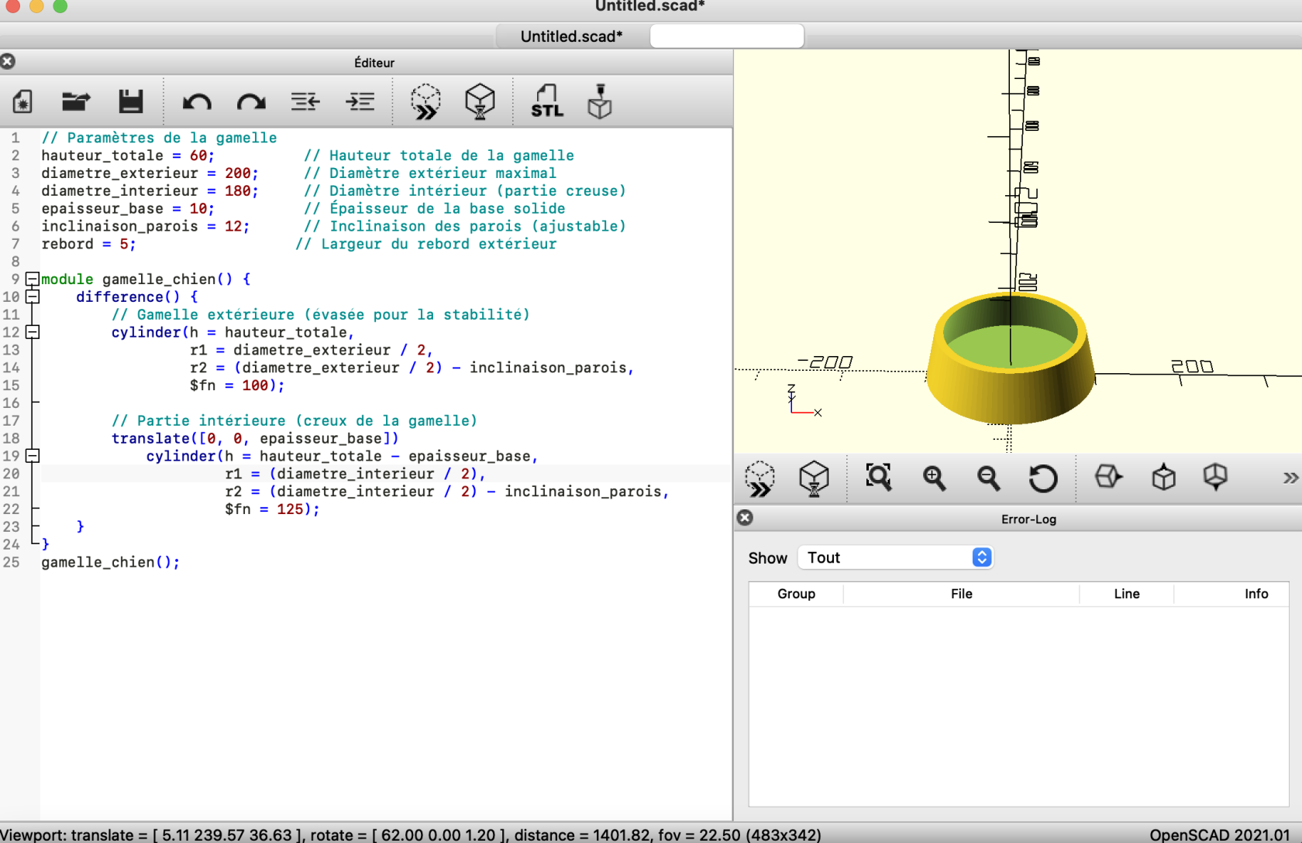1302x843 pixels.
Task: Save the file with the floppy disk icon
Action: click(130, 101)
